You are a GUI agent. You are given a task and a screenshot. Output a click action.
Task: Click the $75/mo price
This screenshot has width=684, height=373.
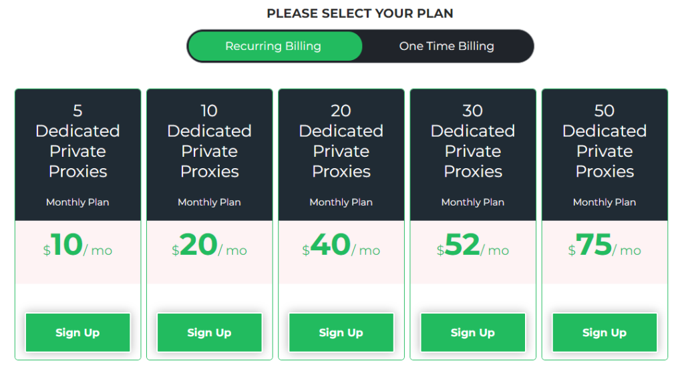click(604, 246)
